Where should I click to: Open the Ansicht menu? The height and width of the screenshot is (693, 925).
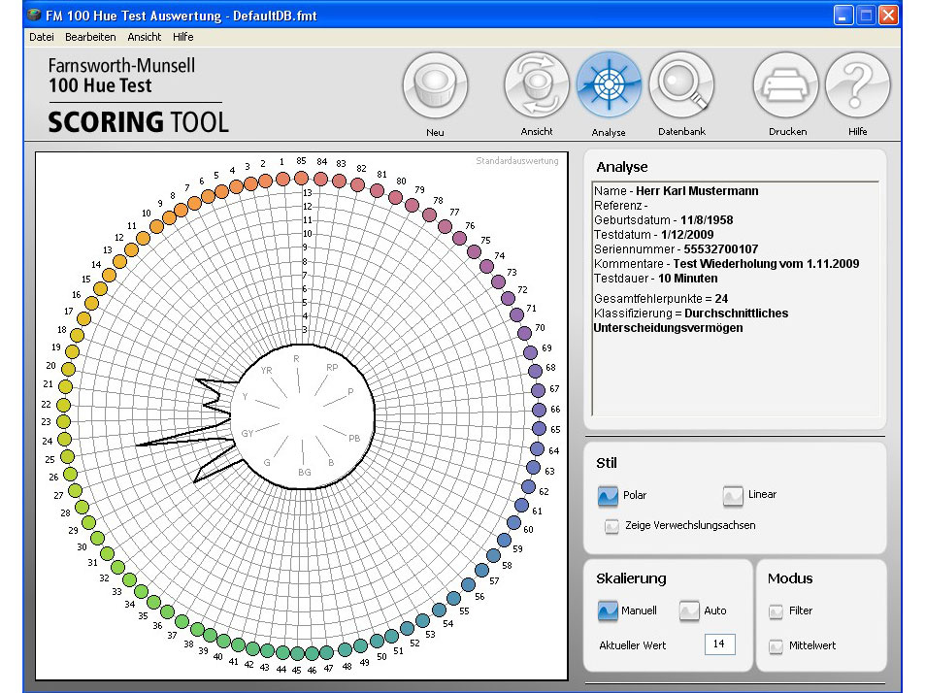click(x=144, y=37)
